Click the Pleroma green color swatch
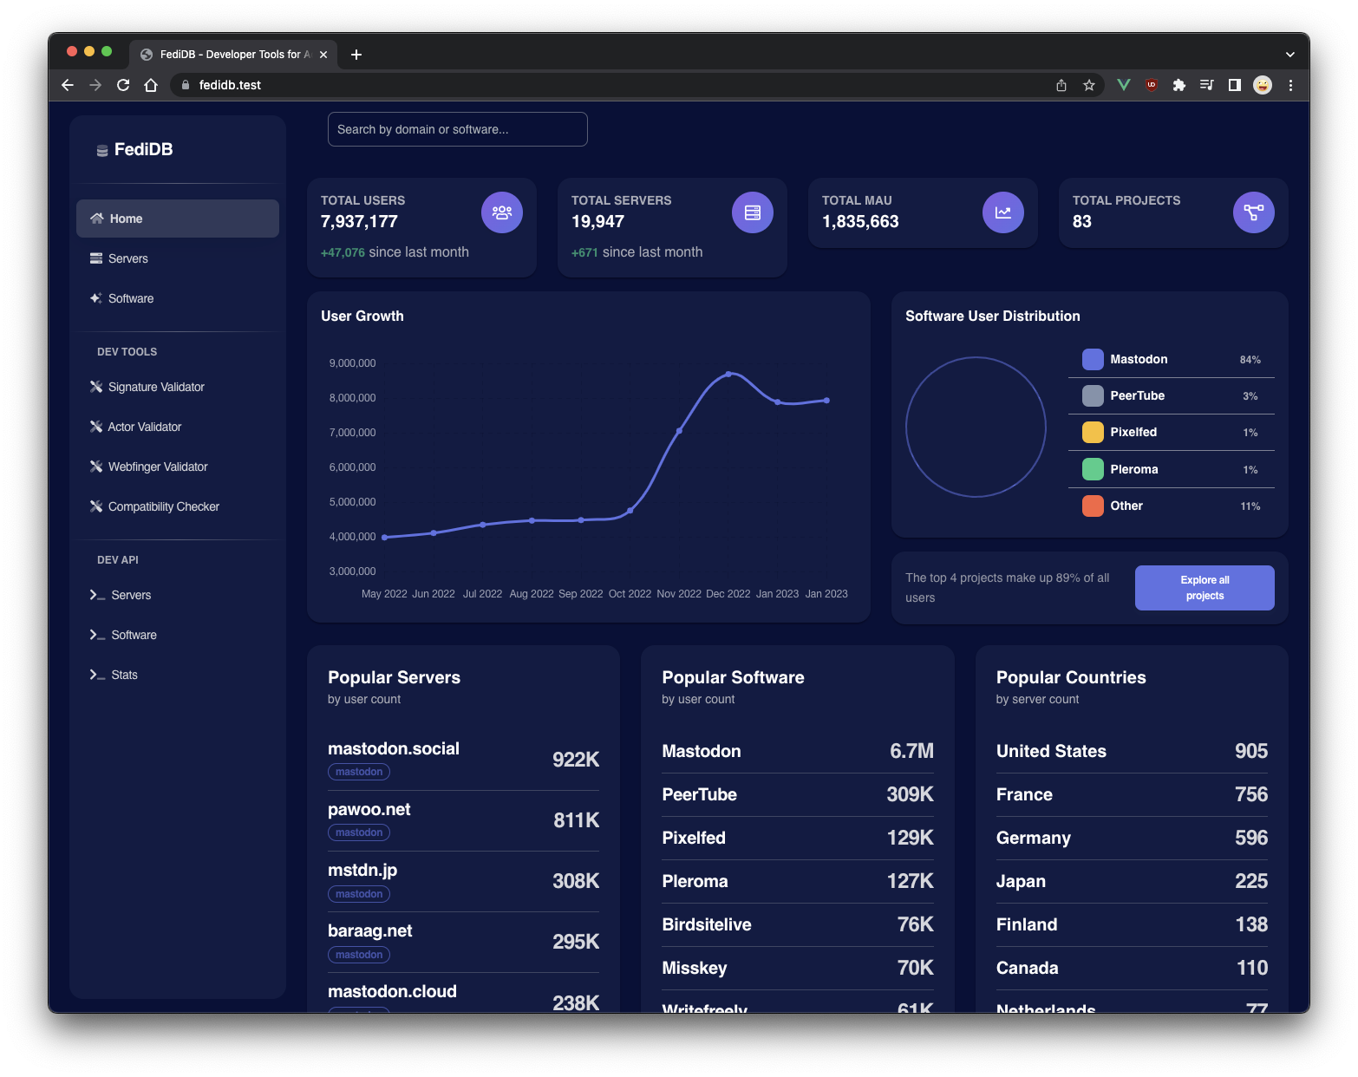1358x1077 pixels. click(1093, 469)
